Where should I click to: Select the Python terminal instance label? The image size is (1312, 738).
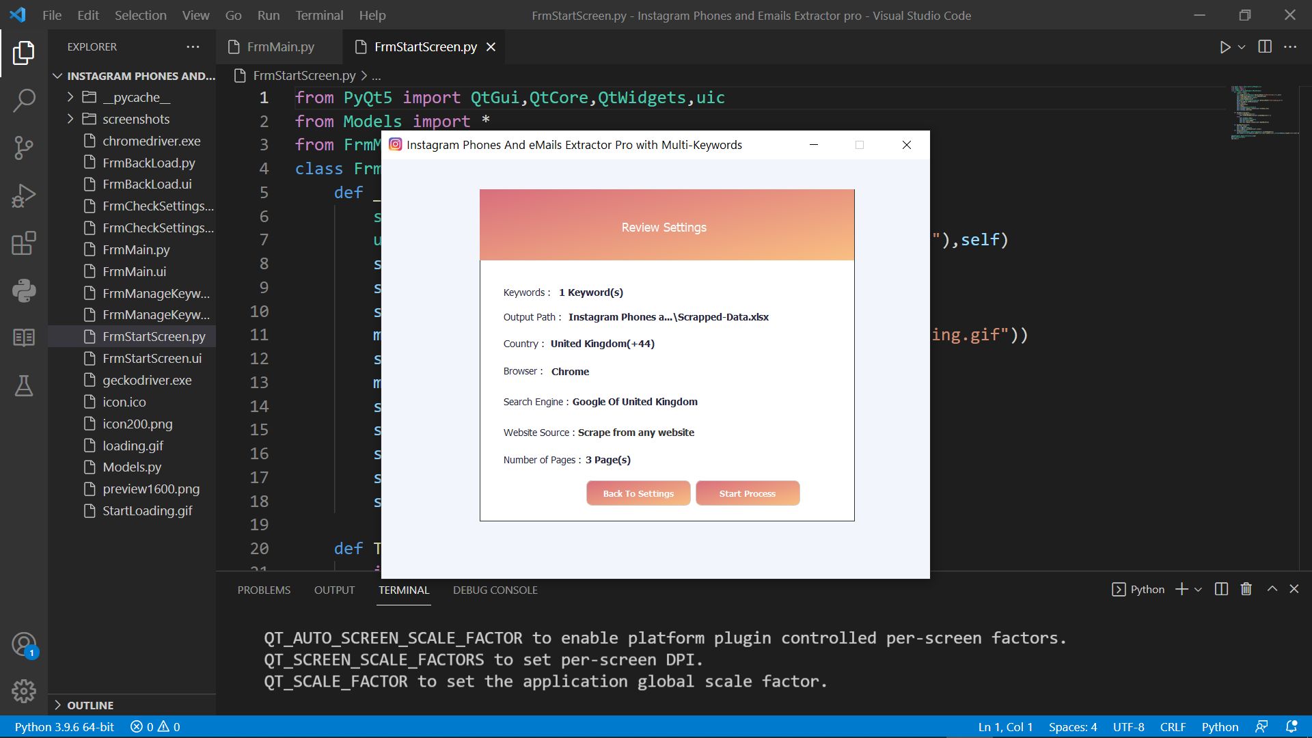click(x=1138, y=589)
